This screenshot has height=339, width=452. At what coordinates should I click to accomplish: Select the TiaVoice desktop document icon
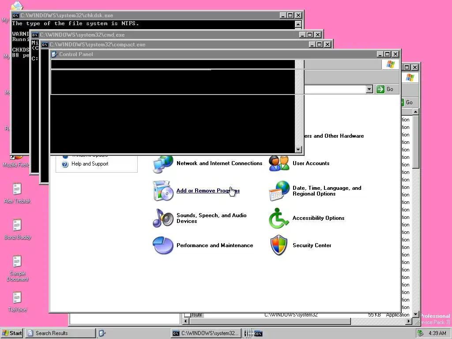point(17,298)
